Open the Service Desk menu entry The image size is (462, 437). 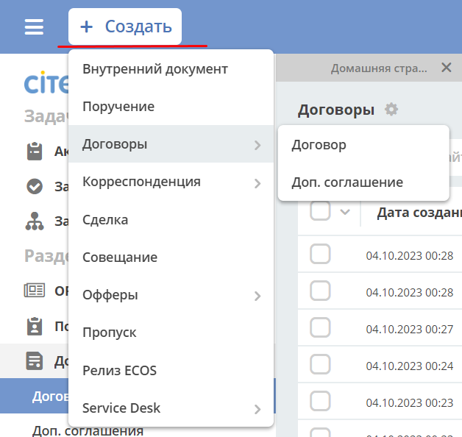tap(171, 408)
